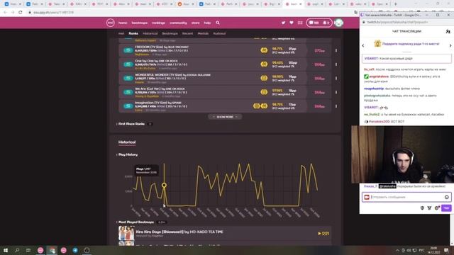Show previous banner in Twitch chat header
Image resolution: width=454 pixels, height=255 pixels.
[x=363, y=45]
